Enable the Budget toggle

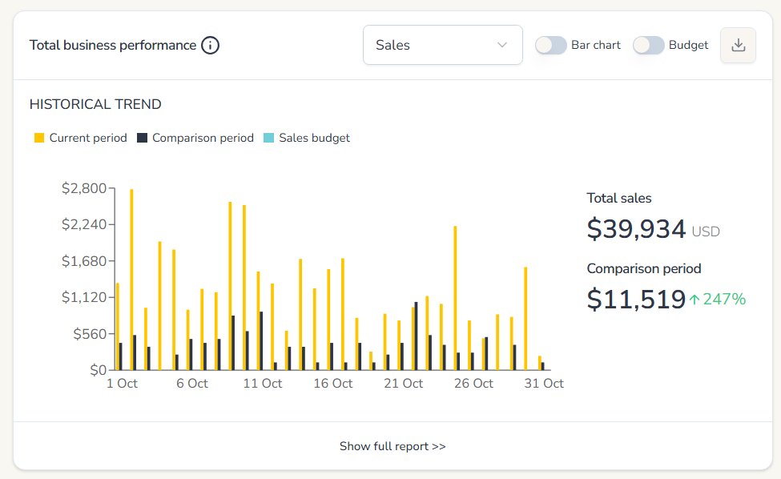tap(648, 46)
